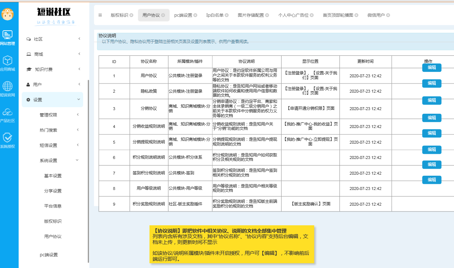Viewport: 454px width, 268px height.
Task: Click the 更新时间 column header
Action: click(x=365, y=62)
